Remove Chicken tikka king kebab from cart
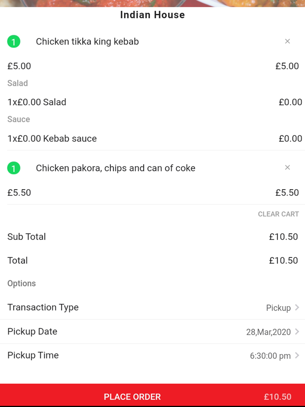This screenshot has width=305, height=407. point(287,41)
